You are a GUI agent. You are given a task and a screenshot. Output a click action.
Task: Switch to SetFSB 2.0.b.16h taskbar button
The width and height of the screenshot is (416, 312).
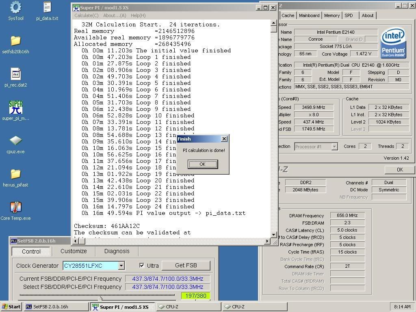tap(56, 307)
